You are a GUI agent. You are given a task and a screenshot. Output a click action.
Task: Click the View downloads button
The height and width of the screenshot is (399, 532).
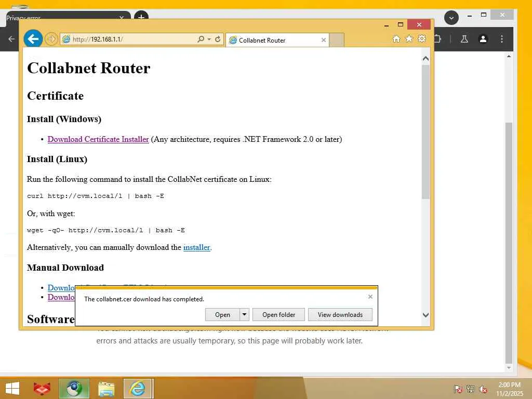click(340, 315)
